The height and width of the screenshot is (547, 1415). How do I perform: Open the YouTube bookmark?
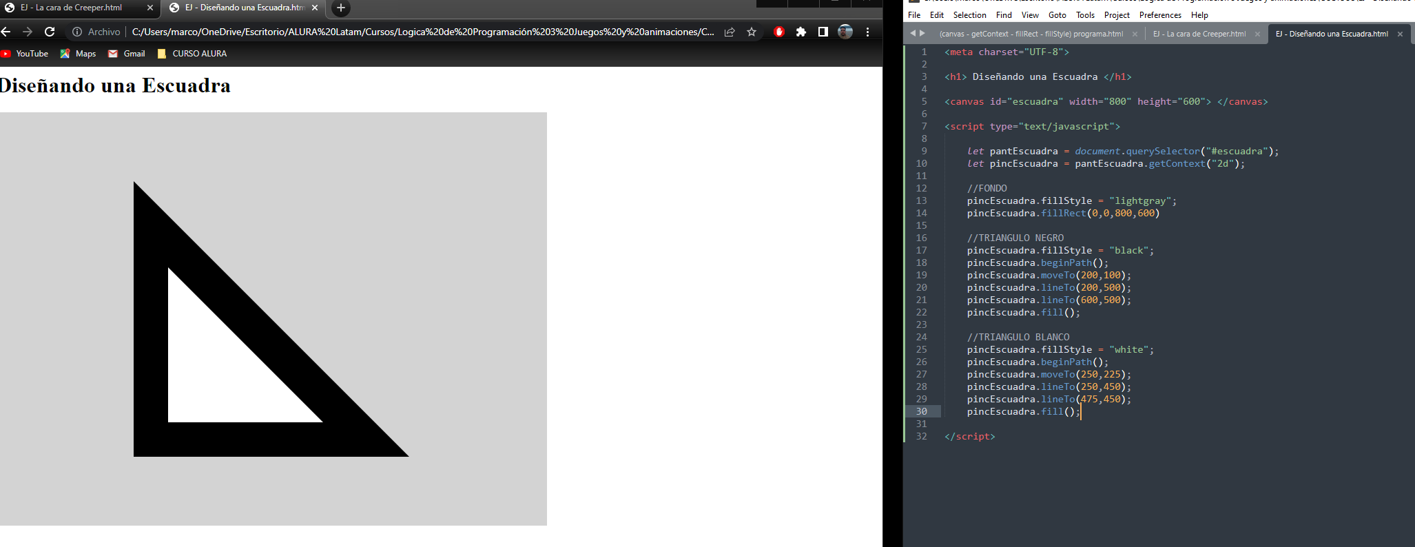click(25, 54)
